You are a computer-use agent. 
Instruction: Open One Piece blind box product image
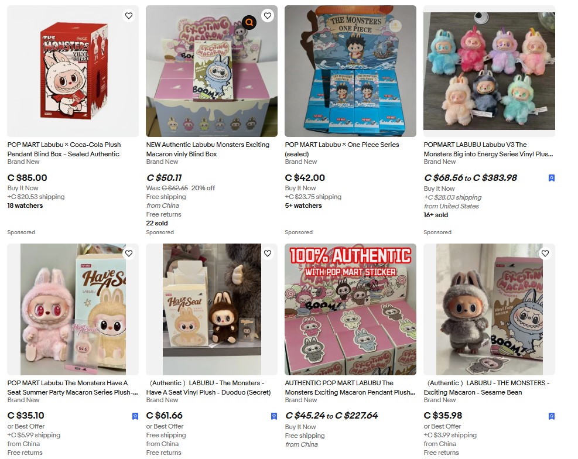tap(350, 71)
